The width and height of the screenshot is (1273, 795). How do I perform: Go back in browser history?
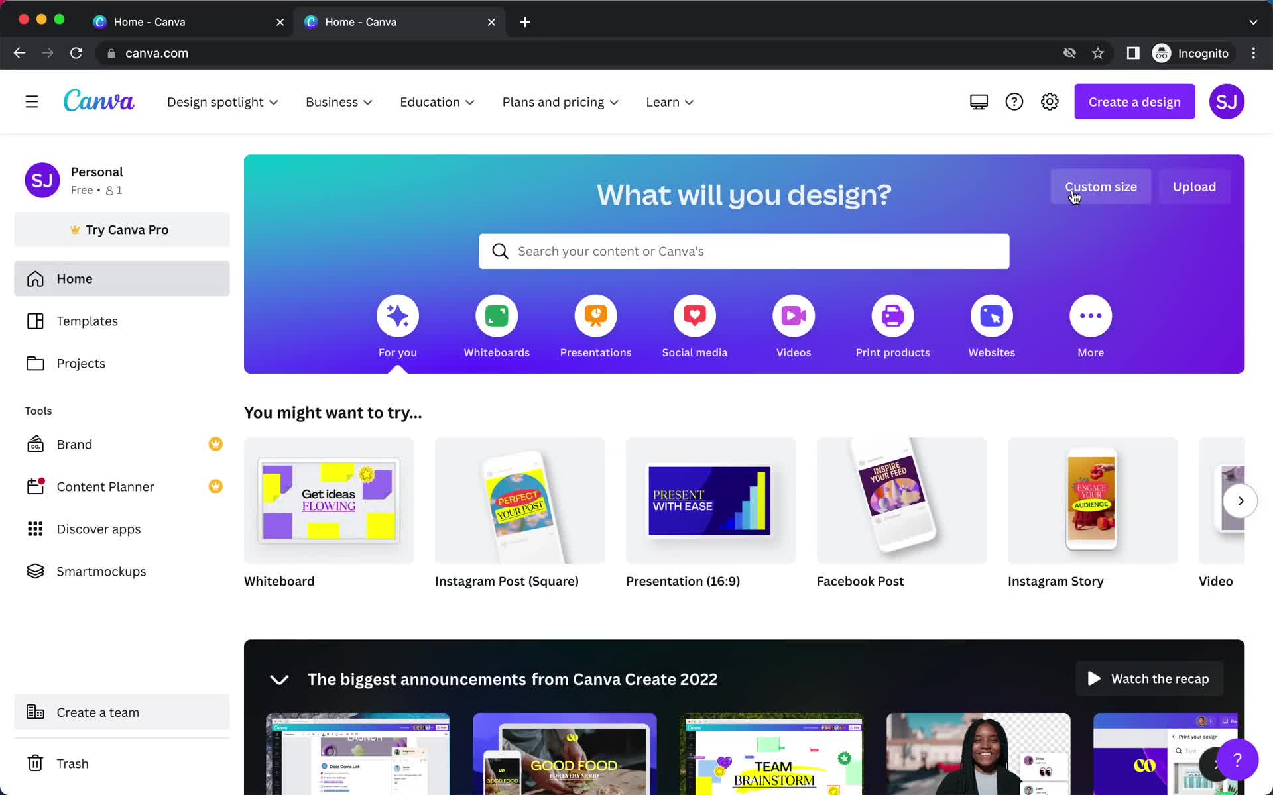pyautogui.click(x=19, y=53)
